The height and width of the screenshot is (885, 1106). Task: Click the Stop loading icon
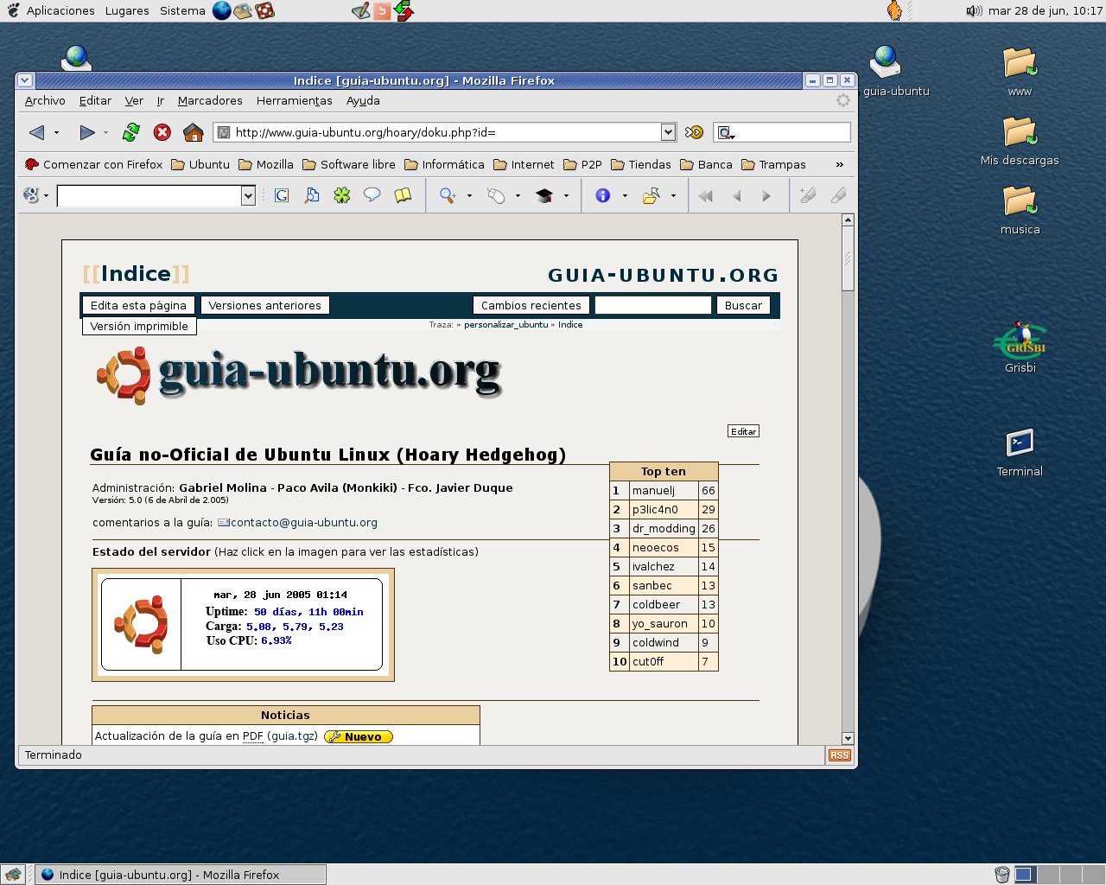[162, 132]
